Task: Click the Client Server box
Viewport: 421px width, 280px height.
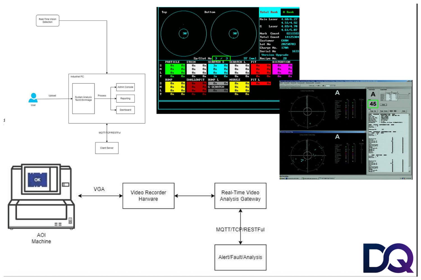Action: click(x=107, y=148)
